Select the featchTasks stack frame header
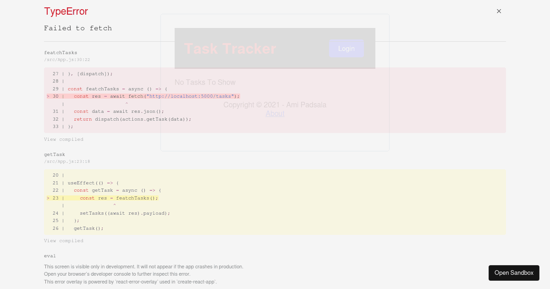 pyautogui.click(x=60, y=52)
